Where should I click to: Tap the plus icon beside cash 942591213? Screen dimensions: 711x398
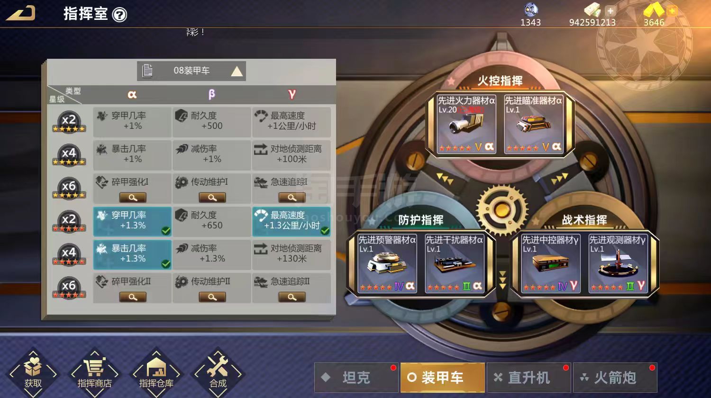[611, 10]
